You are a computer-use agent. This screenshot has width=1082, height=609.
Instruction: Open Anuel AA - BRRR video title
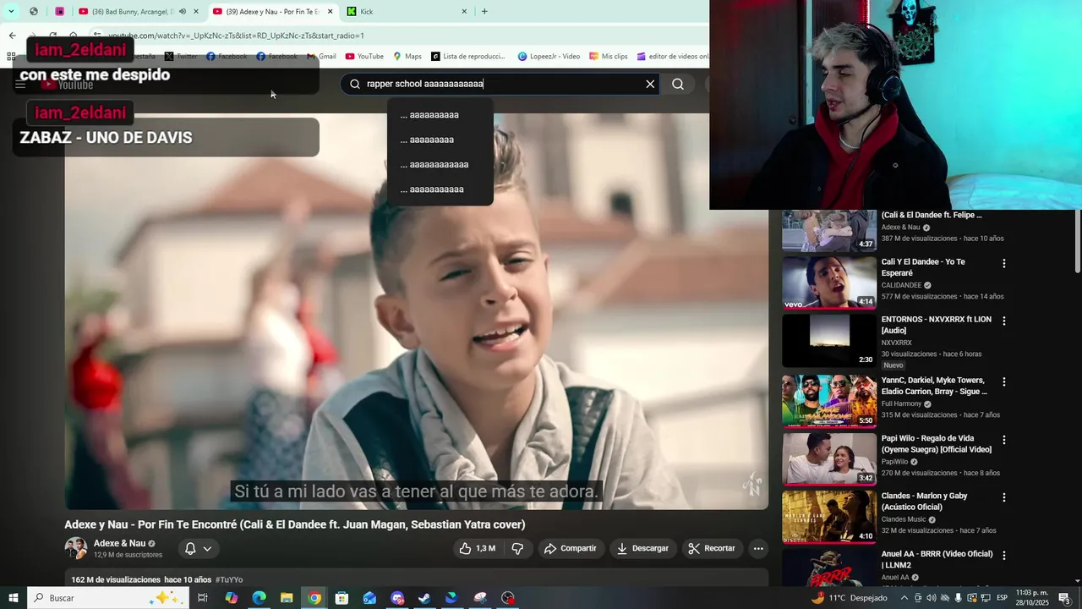tap(937, 559)
